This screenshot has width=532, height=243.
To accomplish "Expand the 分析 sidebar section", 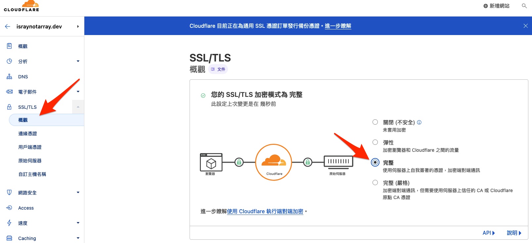I will point(78,61).
